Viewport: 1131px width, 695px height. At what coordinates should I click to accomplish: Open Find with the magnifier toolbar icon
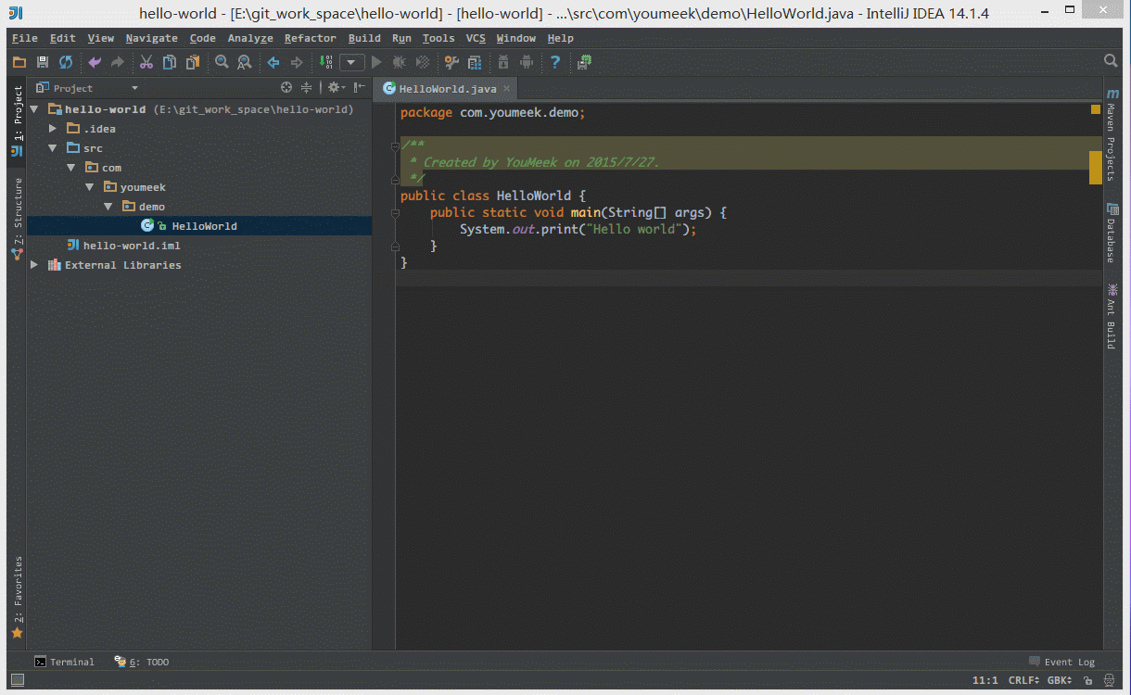(x=222, y=62)
